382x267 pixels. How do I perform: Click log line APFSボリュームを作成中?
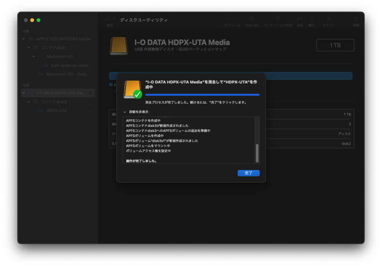145,136
